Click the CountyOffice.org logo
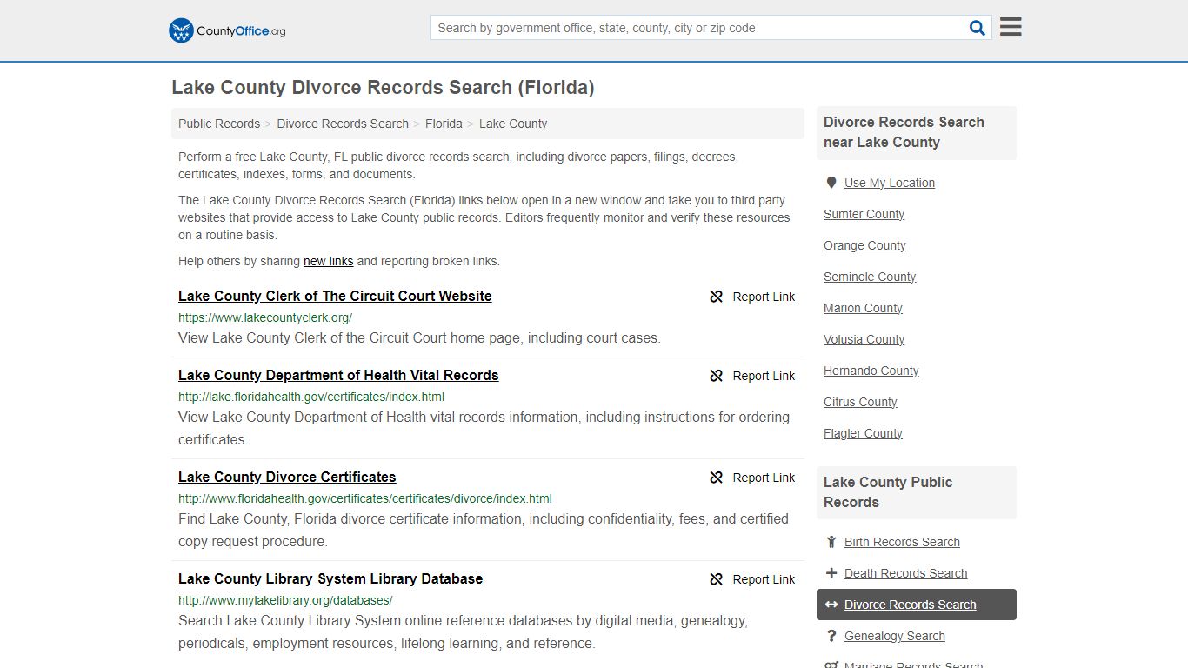 pos(227,30)
